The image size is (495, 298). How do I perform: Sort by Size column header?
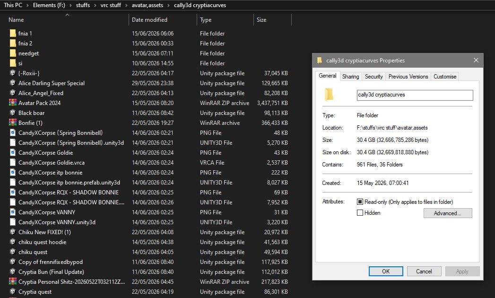click(x=261, y=19)
